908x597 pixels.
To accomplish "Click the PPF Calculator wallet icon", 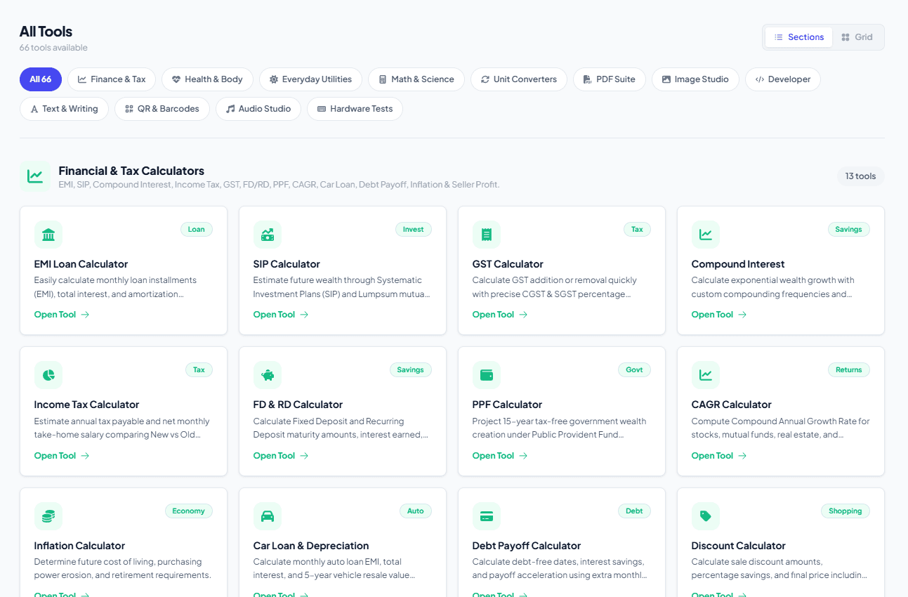I will tap(487, 375).
